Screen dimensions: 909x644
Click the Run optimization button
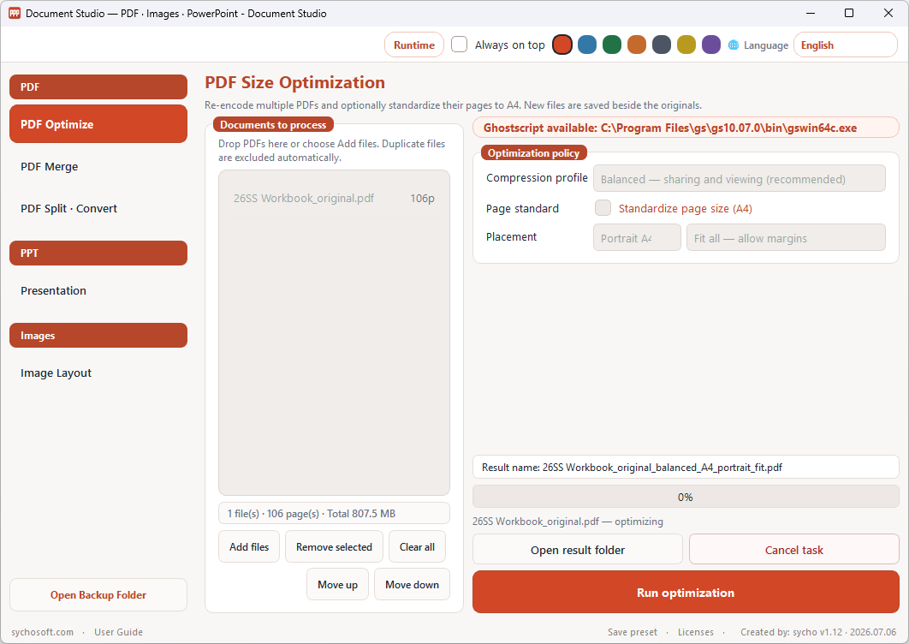point(686,593)
